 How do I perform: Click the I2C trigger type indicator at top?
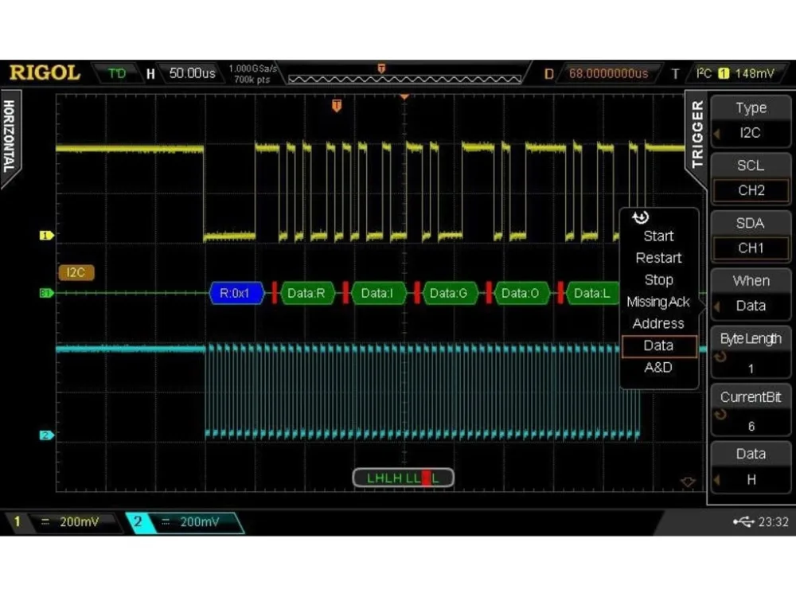point(704,73)
